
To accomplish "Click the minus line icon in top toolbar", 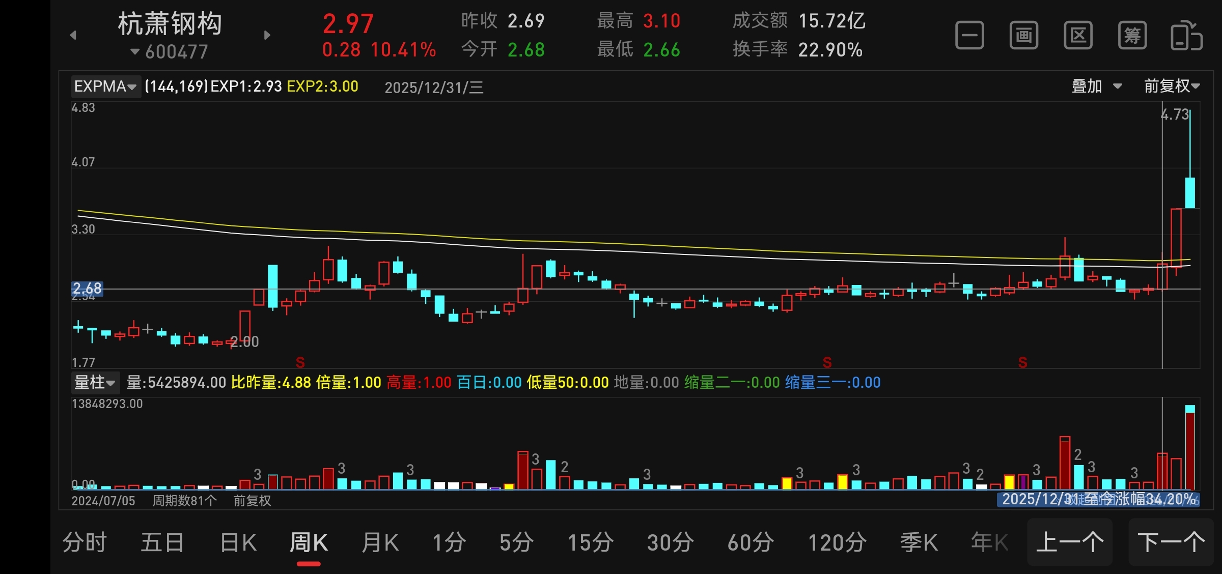I will point(969,36).
